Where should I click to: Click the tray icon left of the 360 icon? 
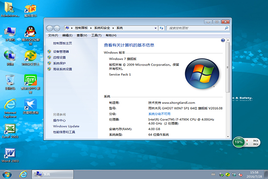pyautogui.click(x=222, y=175)
